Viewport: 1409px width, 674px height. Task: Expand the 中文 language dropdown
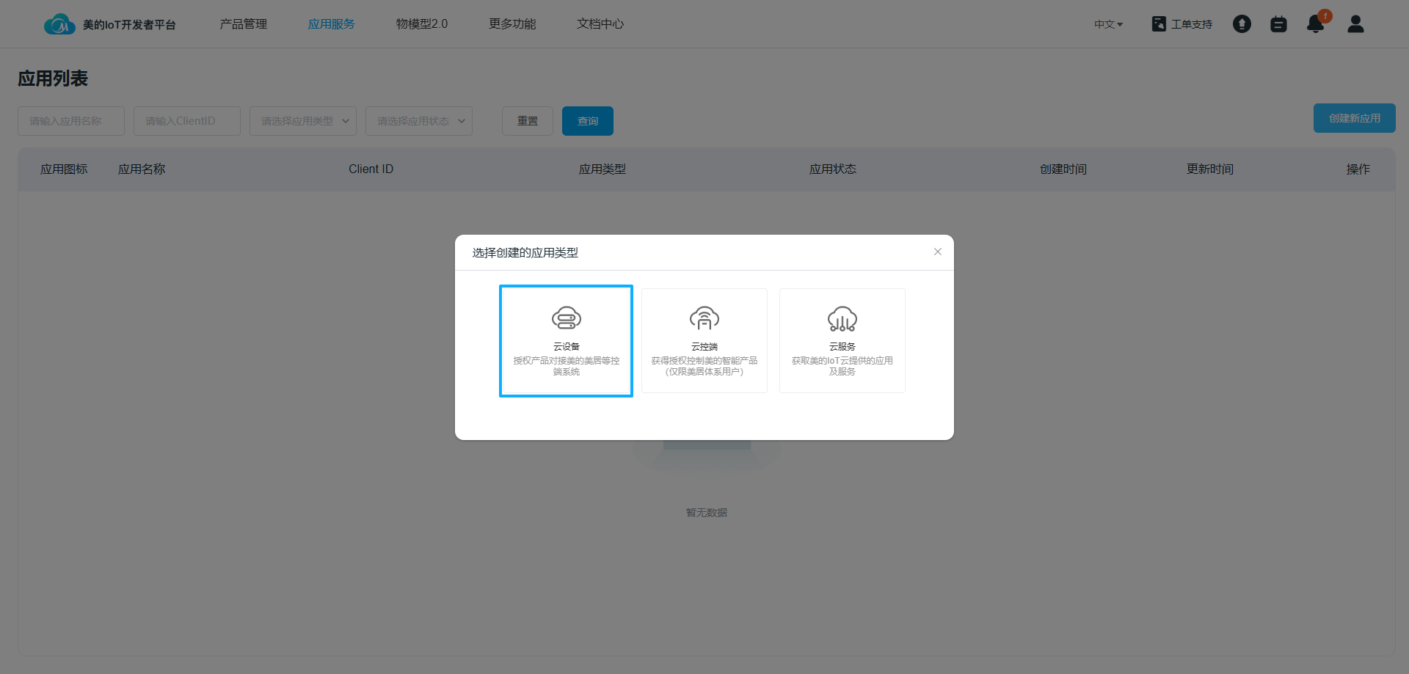pos(1108,24)
